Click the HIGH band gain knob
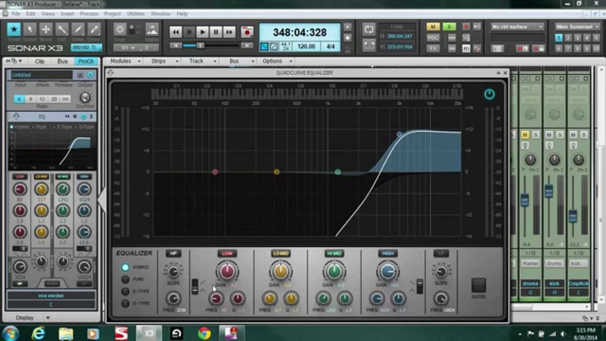Viewport: 606px width, 341px height. [x=388, y=271]
